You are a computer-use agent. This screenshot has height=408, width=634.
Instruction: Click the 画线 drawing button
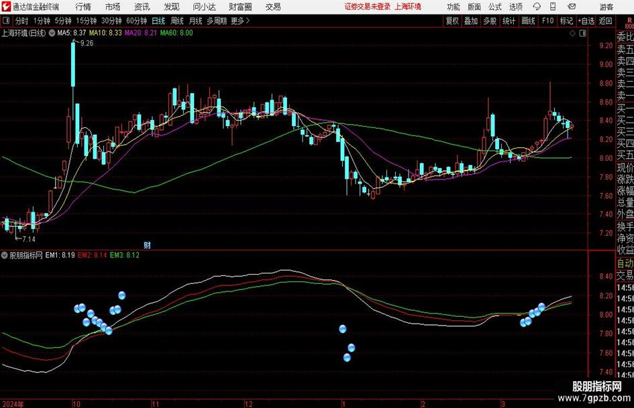coord(528,21)
